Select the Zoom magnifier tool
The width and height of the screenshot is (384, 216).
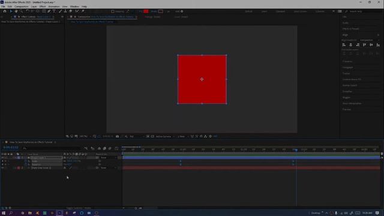(x=22, y=11)
